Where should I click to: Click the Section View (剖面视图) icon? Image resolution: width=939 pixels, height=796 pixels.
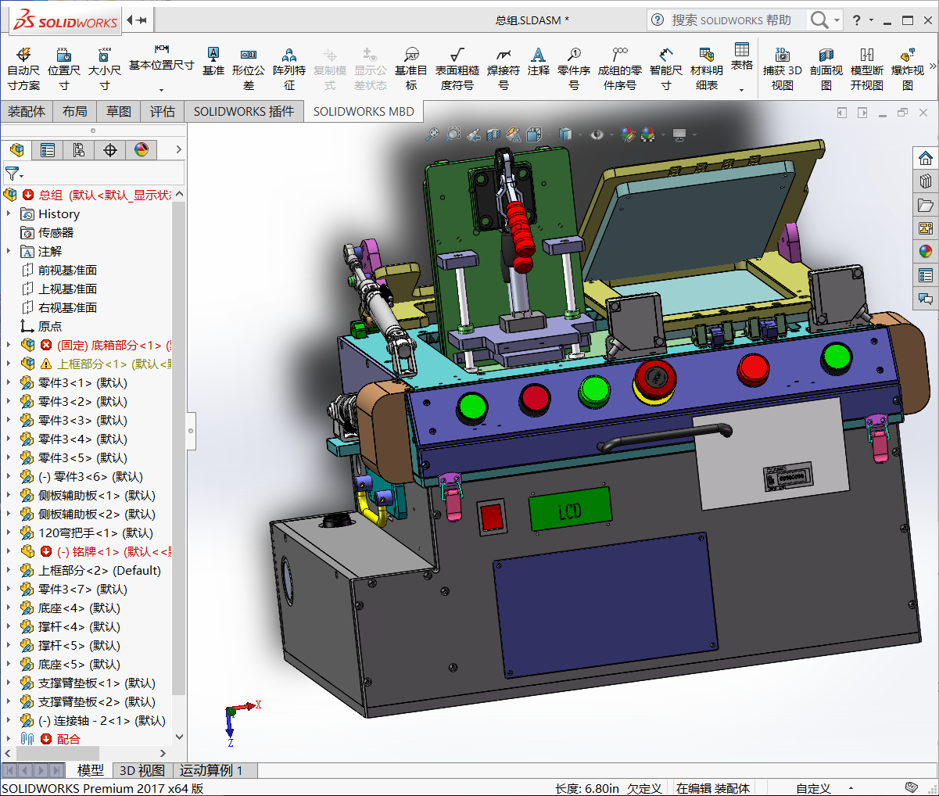tap(826, 55)
